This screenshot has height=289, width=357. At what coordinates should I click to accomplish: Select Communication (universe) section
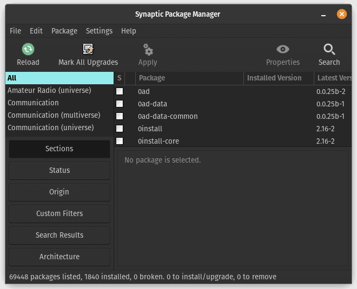point(59,127)
